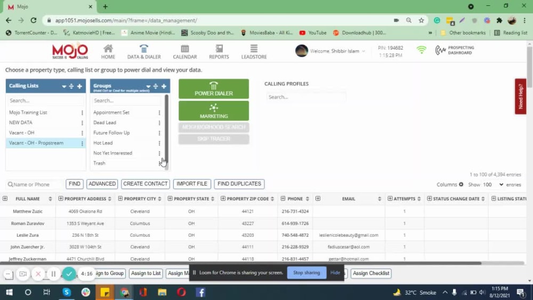The width and height of the screenshot is (533, 300).
Task: Open the Need Help side tab
Action: click(520, 96)
